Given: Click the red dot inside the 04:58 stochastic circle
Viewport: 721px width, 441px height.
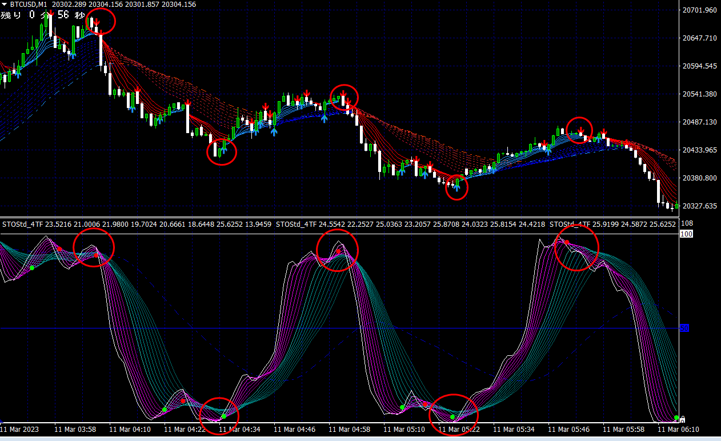Looking at the screenshot, I should tap(338, 251).
